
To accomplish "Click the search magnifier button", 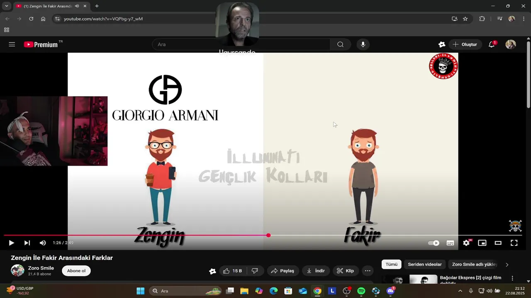I will click(x=340, y=44).
